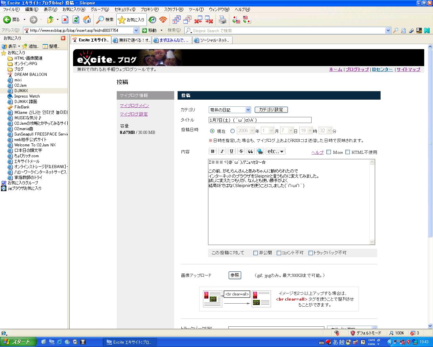Click the Windows スタート button

(x=18, y=342)
